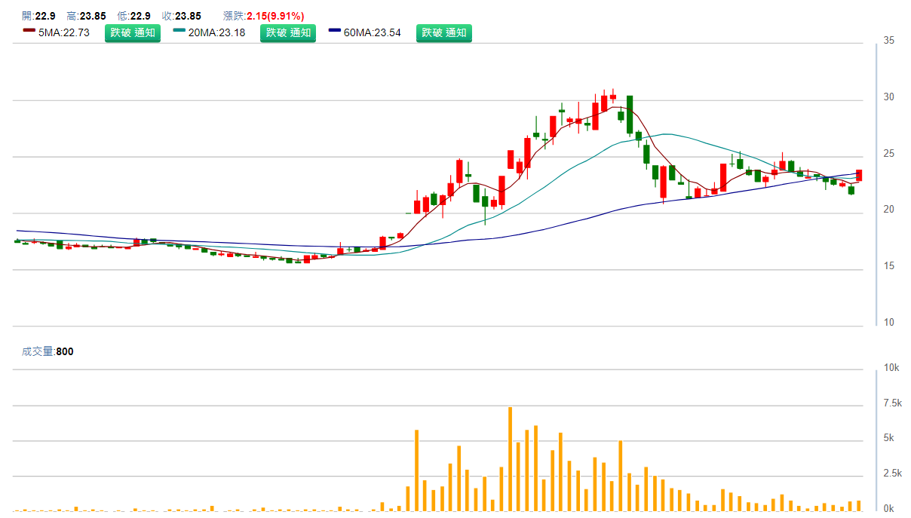The width and height of the screenshot is (911, 518).
Task: Click the teal 20MA legend swatch
Action: pyautogui.click(x=179, y=31)
